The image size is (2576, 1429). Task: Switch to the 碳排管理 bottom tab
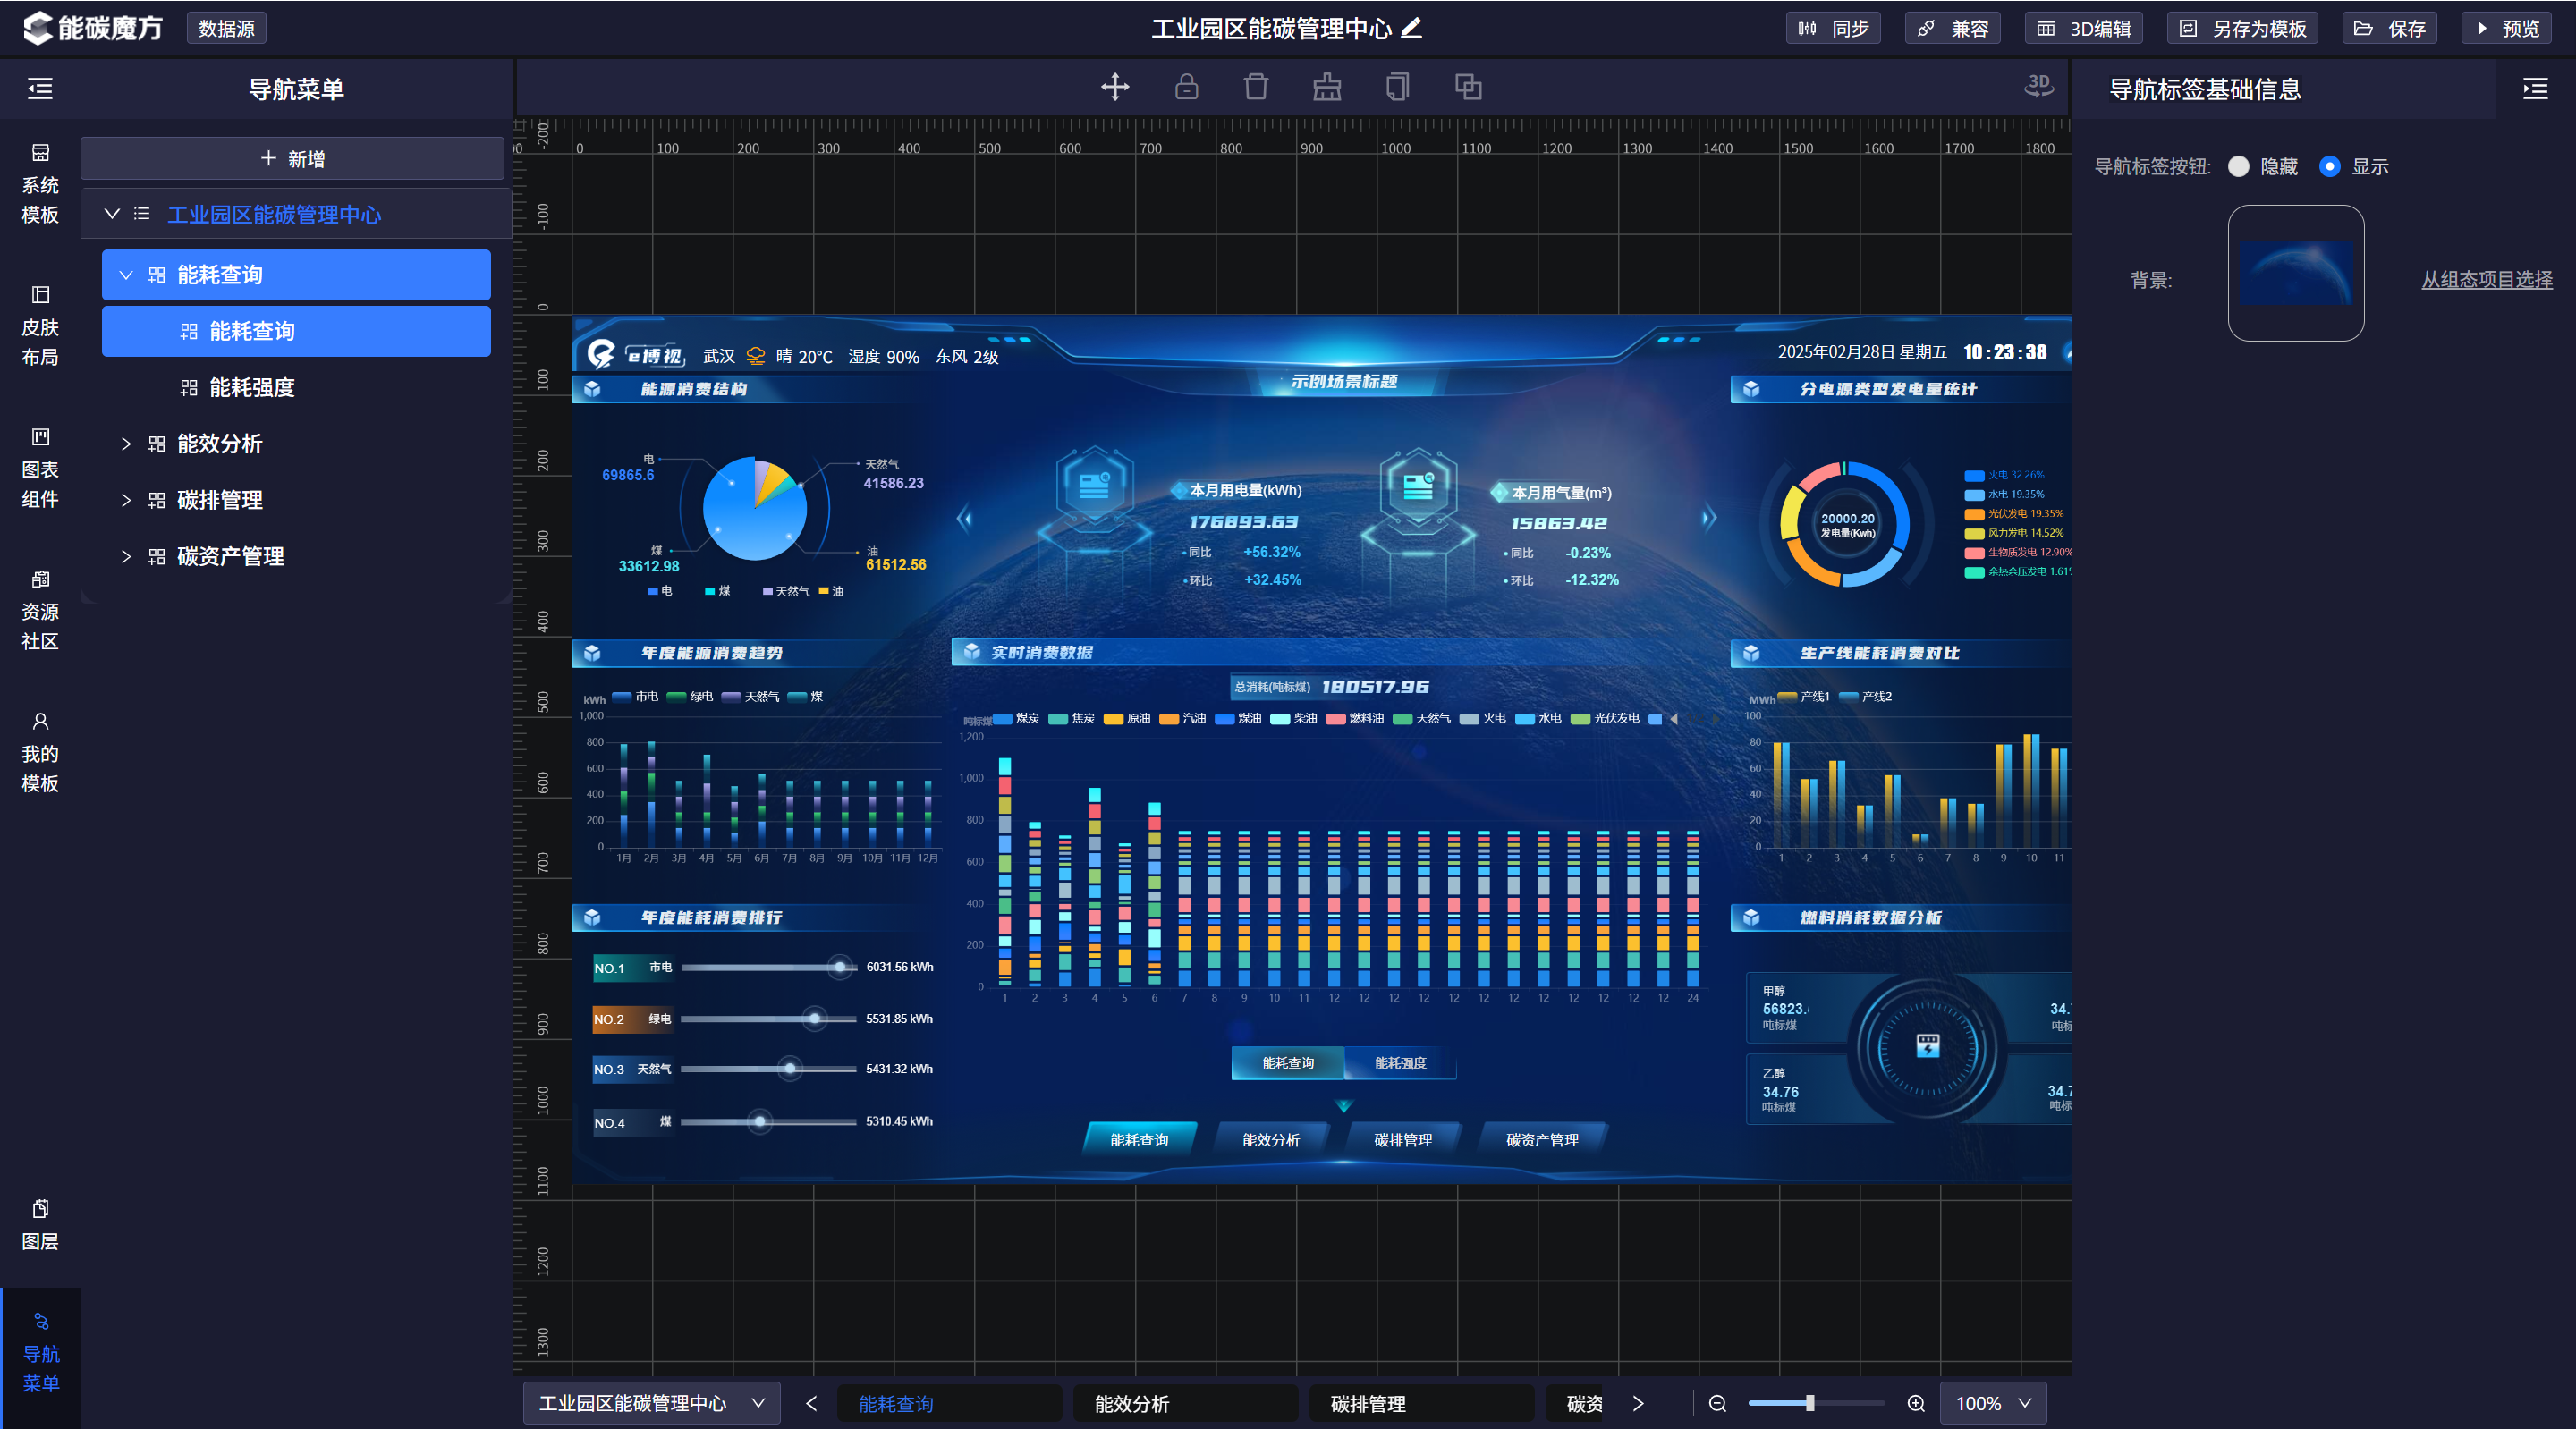pyautogui.click(x=1421, y=1403)
